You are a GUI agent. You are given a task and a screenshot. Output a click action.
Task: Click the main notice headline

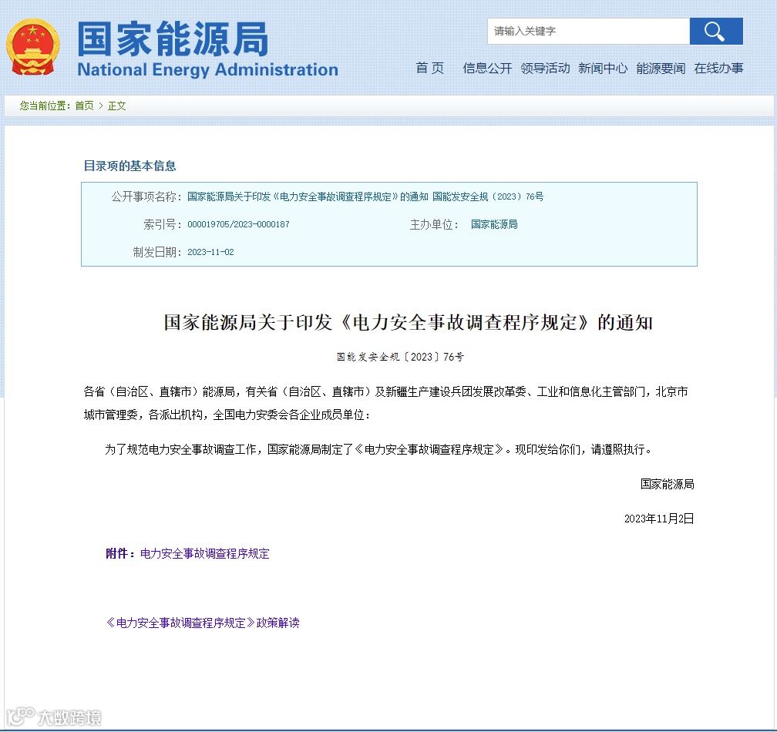point(409,322)
